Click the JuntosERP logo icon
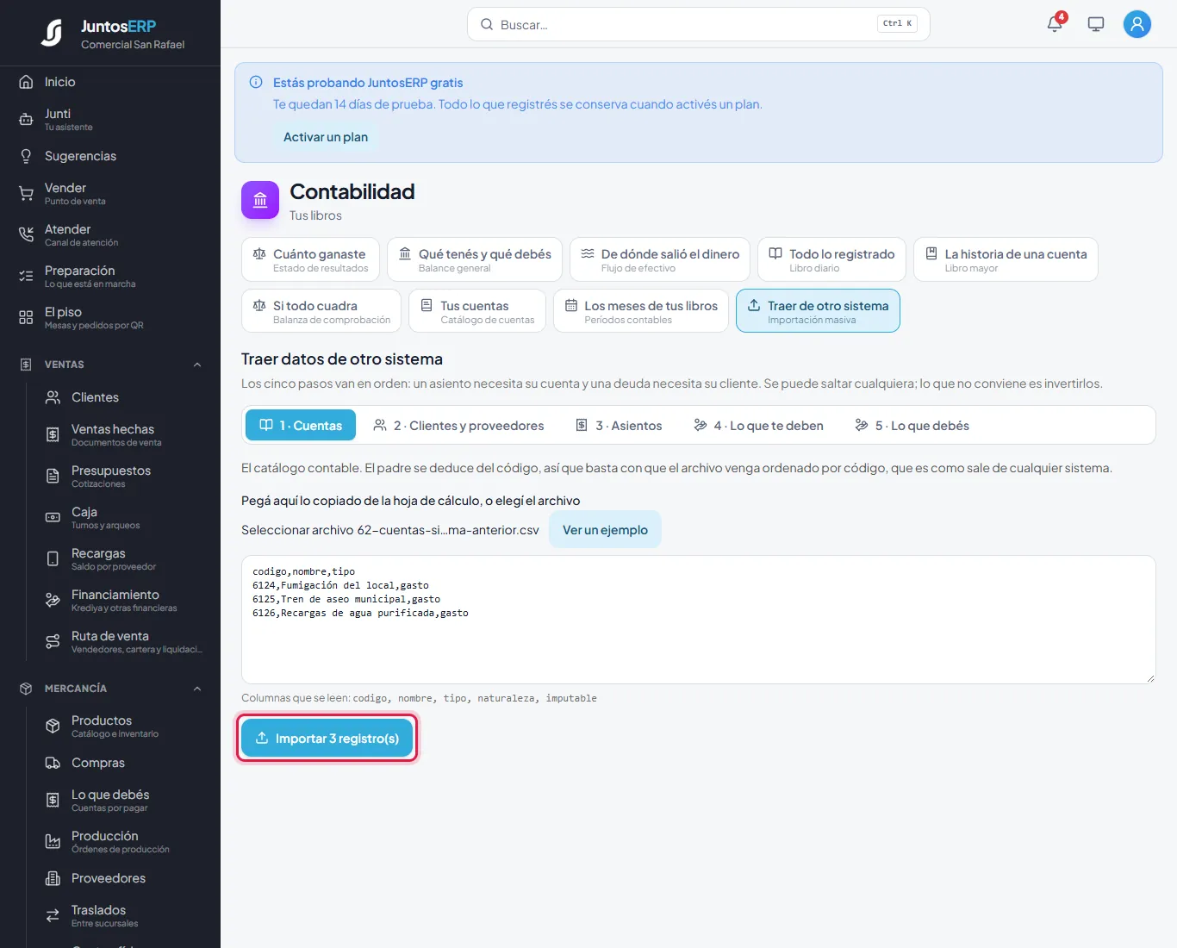Image resolution: width=1177 pixels, height=948 pixels. point(52,33)
